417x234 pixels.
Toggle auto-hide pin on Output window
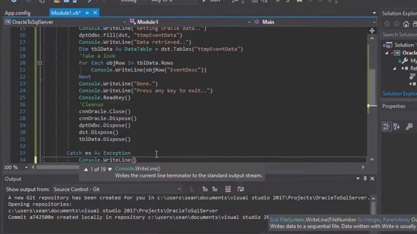(365, 179)
